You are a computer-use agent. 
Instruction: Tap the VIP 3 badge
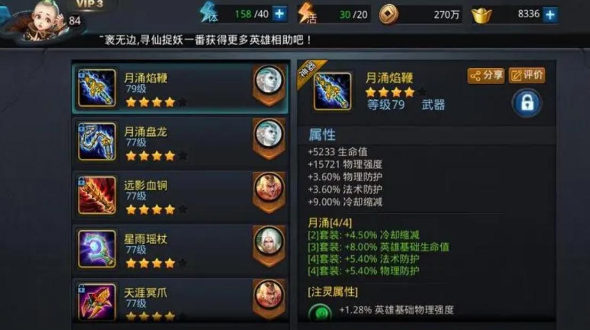tap(89, 4)
